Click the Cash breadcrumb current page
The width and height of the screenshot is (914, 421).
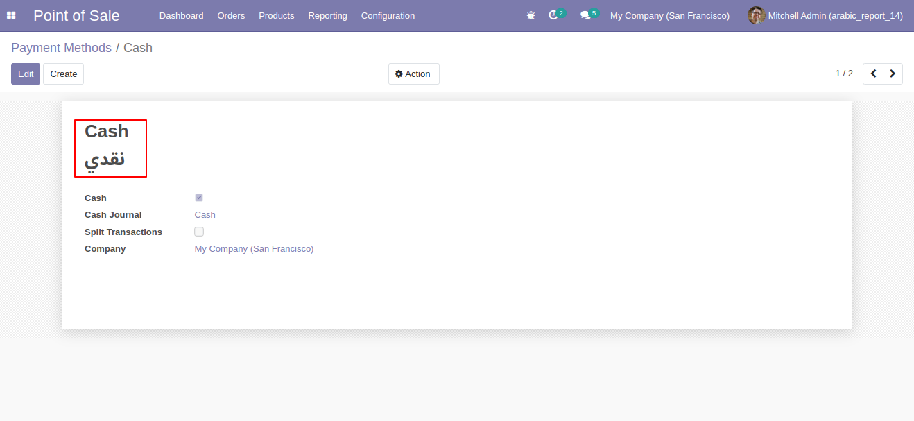click(x=138, y=48)
